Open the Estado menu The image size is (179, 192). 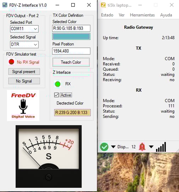coord(107,15)
